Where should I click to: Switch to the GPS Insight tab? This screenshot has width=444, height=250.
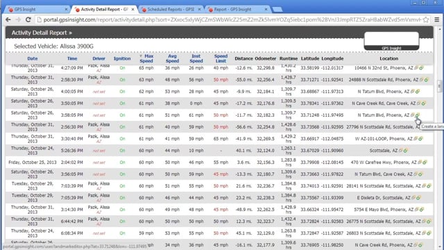pos(37,9)
